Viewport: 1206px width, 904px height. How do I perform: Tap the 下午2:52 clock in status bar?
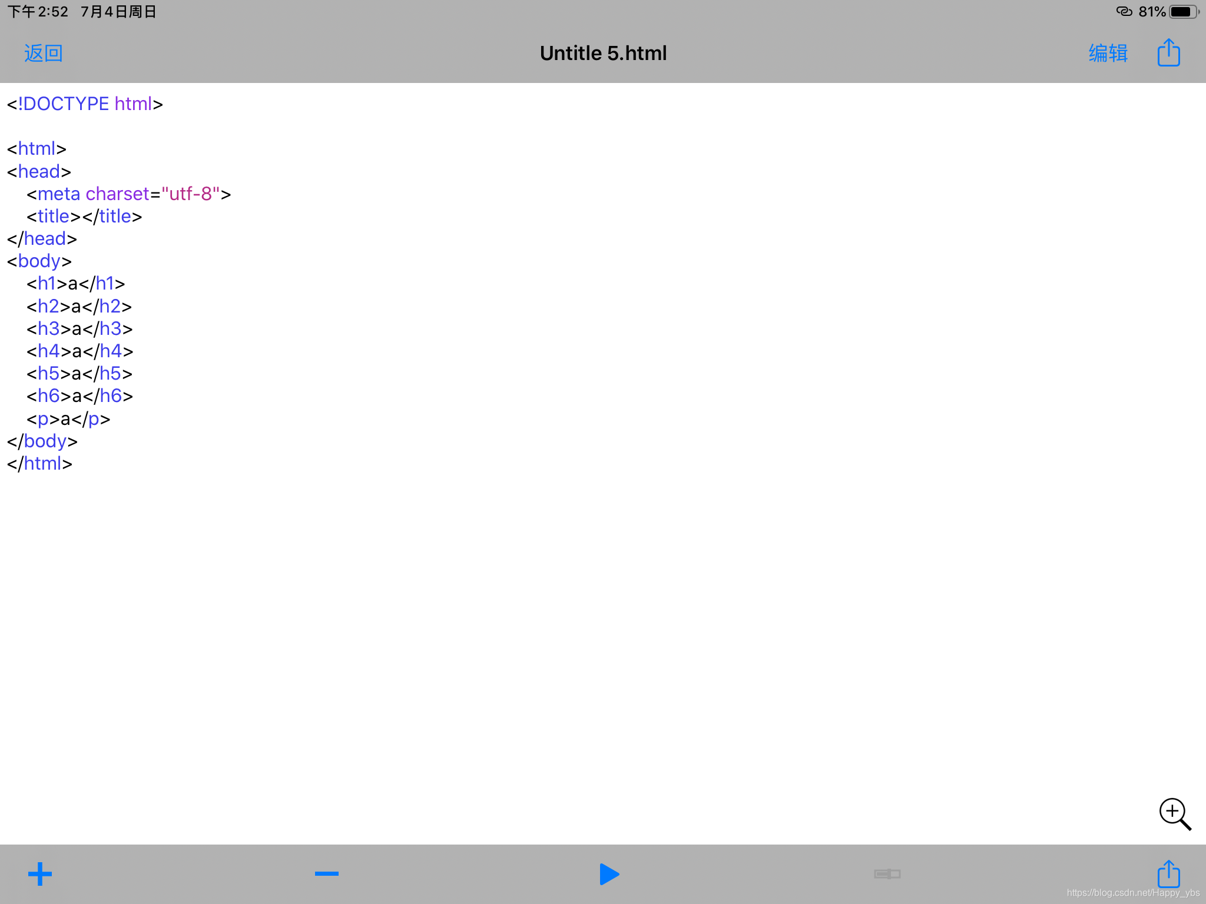38,12
